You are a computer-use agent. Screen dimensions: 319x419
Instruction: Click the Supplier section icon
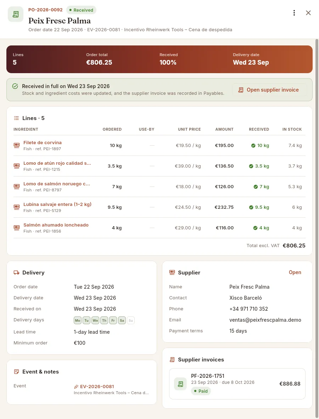point(172,273)
